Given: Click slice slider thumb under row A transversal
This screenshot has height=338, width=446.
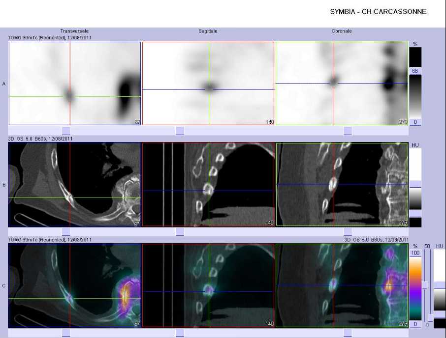Looking at the screenshot, I should 66,131.
